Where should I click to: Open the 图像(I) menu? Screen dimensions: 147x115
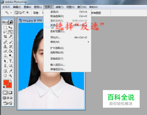point(28,7)
